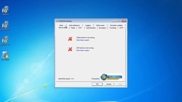Click the 'SSH server is not running' text
The height and width of the screenshot is (102, 182).
point(85,48)
